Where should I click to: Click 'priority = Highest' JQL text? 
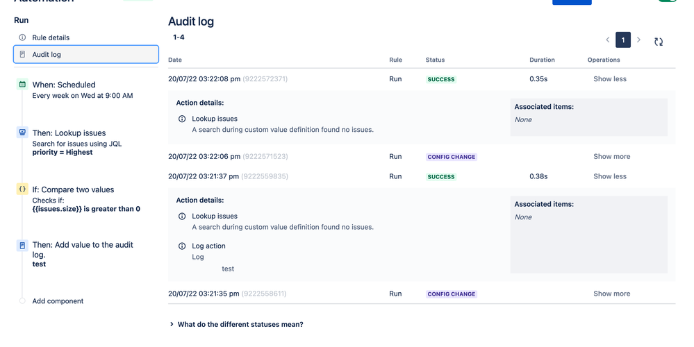click(63, 153)
